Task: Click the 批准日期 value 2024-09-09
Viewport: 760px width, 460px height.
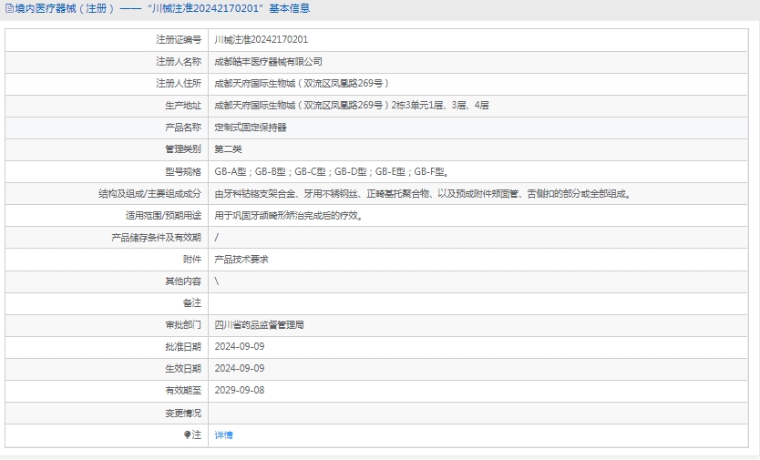Action: tap(239, 346)
